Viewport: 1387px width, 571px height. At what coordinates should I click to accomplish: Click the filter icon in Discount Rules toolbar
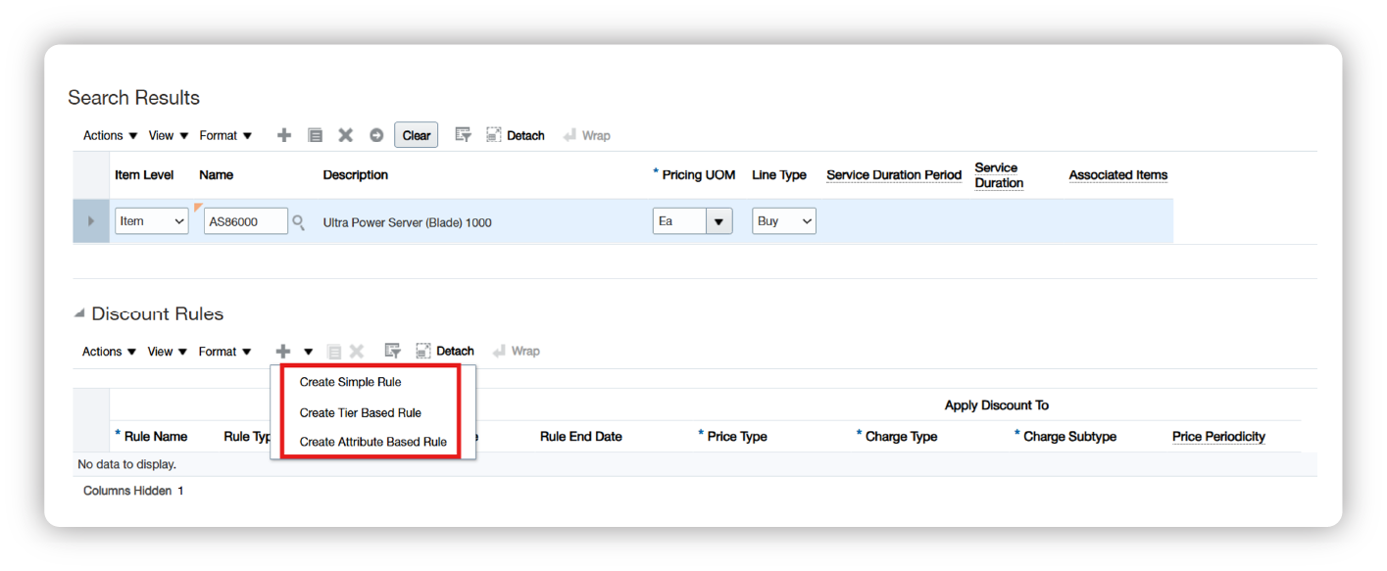click(x=392, y=351)
